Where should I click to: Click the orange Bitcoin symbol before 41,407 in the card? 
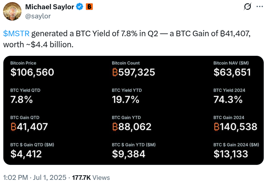pyautogui.click(x=13, y=126)
